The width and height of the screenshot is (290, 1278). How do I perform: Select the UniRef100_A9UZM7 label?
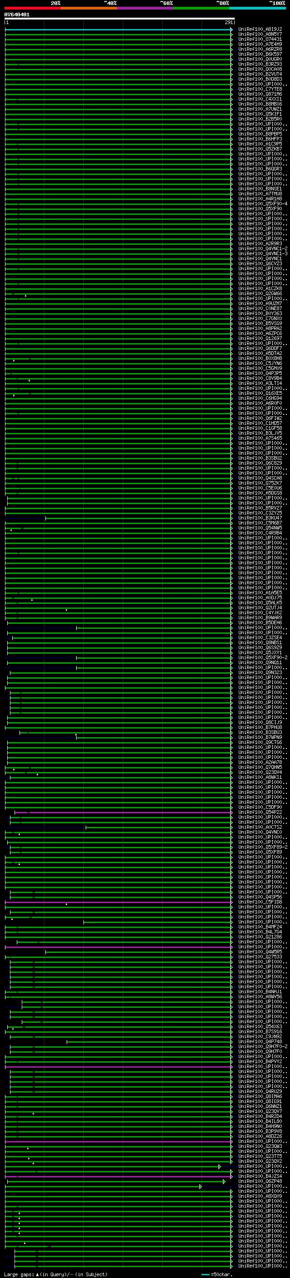(x=260, y=304)
